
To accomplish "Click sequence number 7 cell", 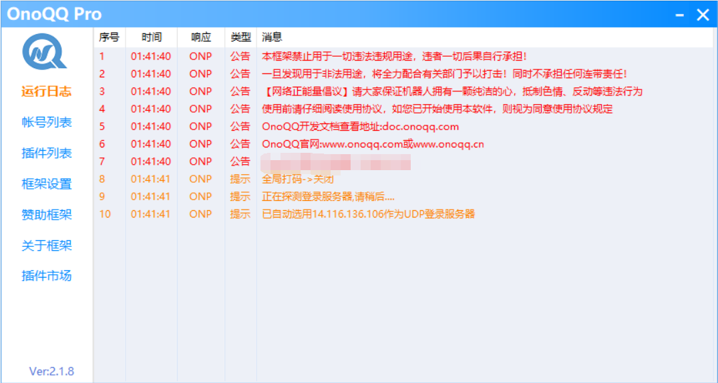I will coord(102,161).
